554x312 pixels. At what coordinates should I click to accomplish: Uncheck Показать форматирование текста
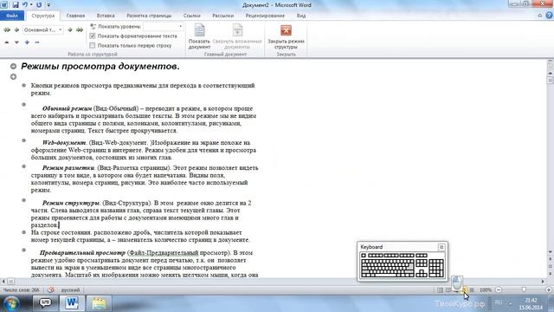tap(93, 36)
